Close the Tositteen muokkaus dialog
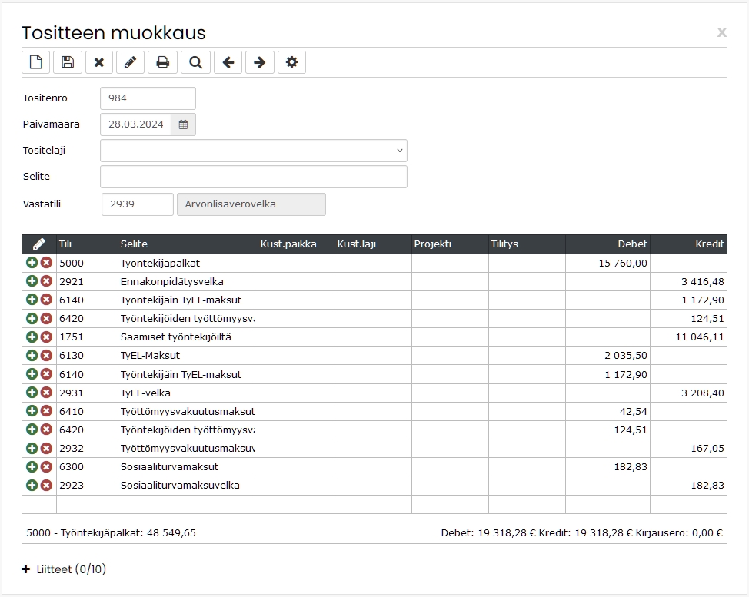The image size is (749, 597). 722,32
